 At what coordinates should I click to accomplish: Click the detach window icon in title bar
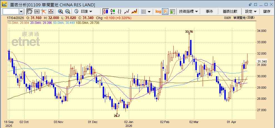click(x=256, y=4)
